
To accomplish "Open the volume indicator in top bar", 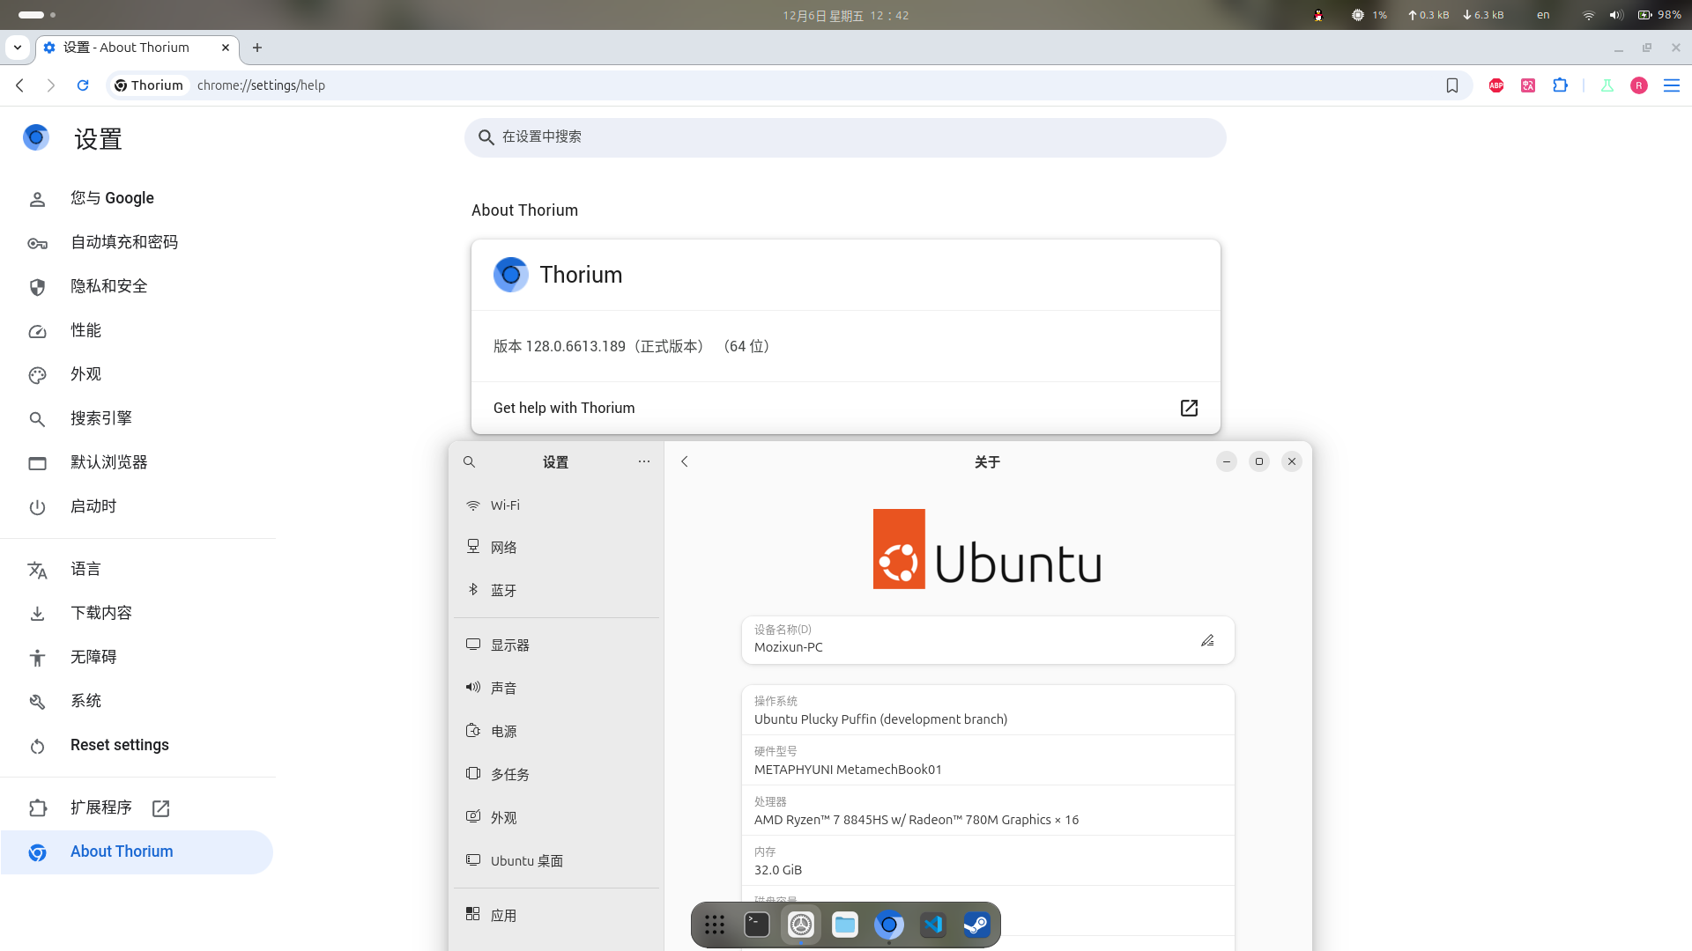I will (x=1615, y=15).
